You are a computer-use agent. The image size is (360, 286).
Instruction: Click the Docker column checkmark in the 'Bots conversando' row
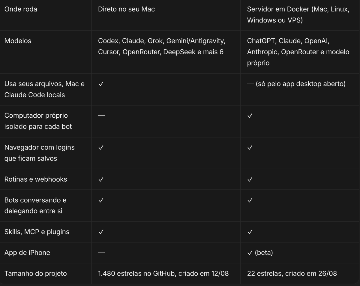point(250,200)
